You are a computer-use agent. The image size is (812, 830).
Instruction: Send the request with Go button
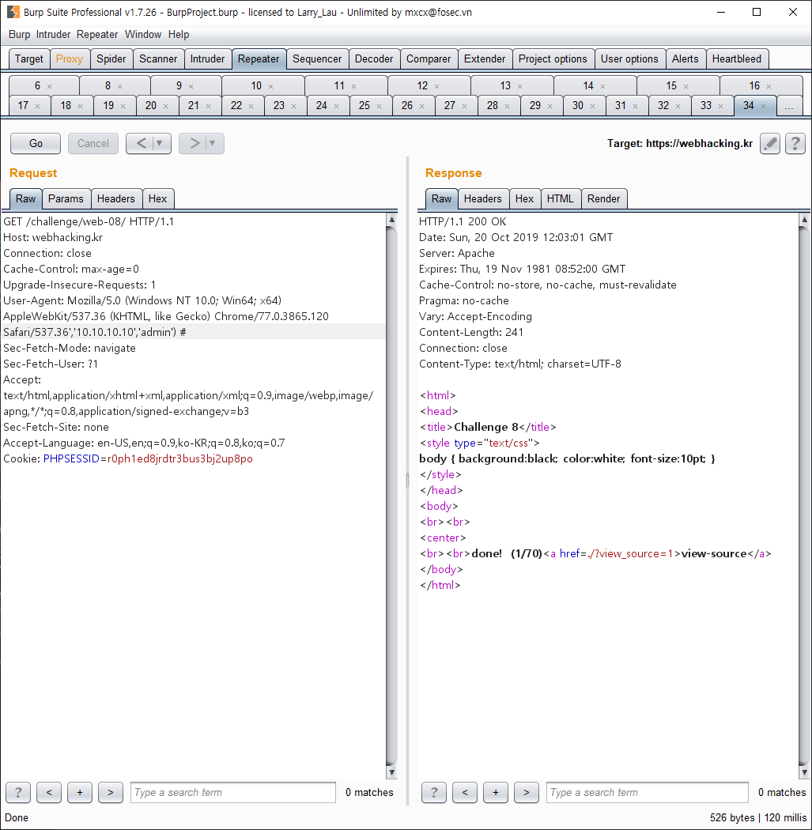(x=36, y=143)
